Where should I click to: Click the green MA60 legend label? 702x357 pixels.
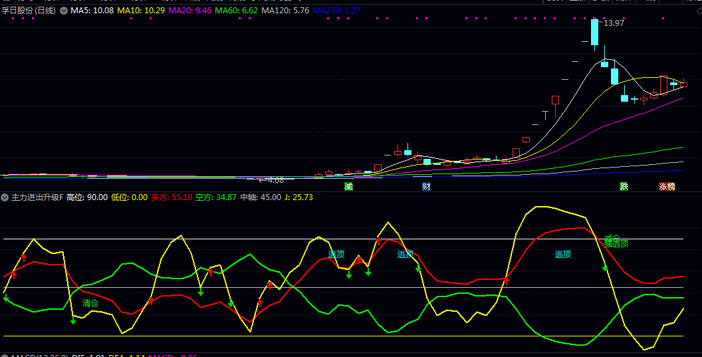click(237, 11)
